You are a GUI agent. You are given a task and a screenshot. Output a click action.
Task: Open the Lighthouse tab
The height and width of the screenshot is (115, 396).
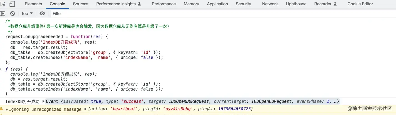296,4
